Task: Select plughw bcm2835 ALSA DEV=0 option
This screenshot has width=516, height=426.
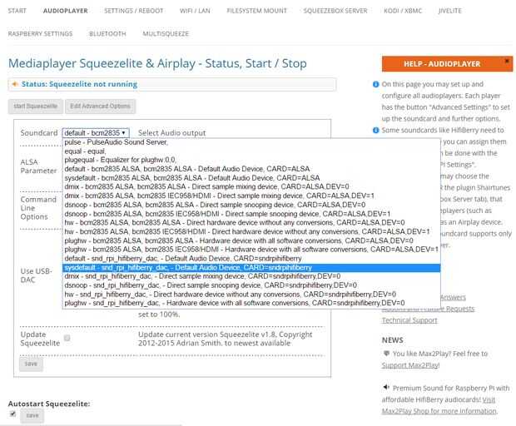Action: [251, 240]
